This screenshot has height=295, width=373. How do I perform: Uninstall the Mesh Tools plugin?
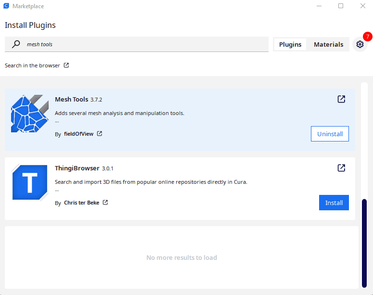[330, 134]
